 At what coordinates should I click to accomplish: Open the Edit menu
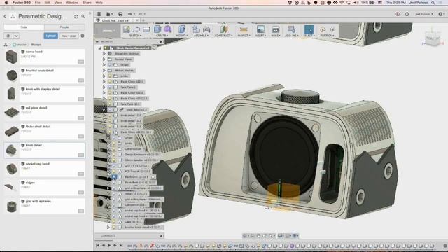[x=48, y=3]
